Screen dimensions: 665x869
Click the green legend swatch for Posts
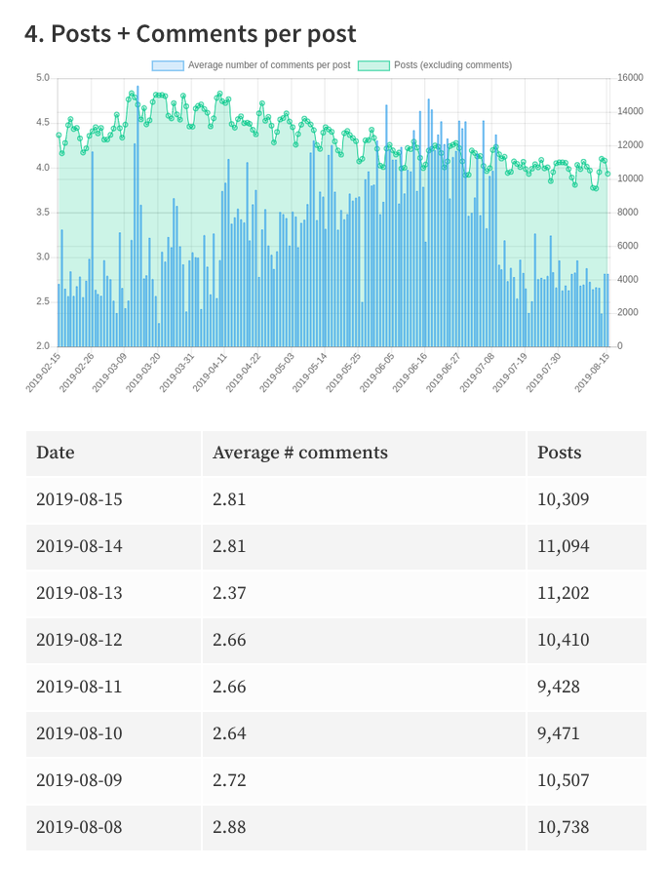pyautogui.click(x=373, y=65)
